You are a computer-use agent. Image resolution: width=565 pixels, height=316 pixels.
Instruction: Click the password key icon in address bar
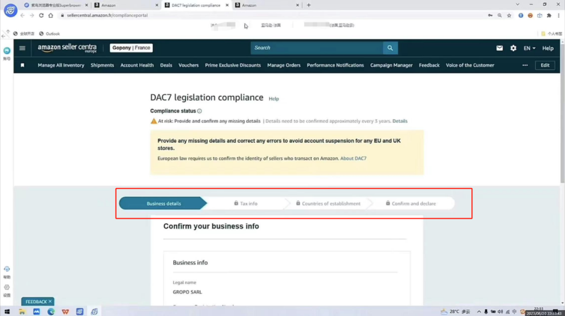pos(490,16)
